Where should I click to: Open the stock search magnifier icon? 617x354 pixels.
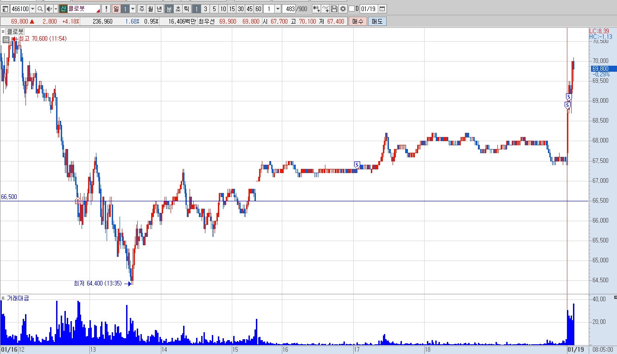[40, 9]
